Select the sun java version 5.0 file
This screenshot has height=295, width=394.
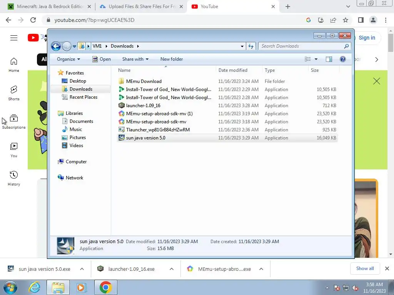(227, 138)
